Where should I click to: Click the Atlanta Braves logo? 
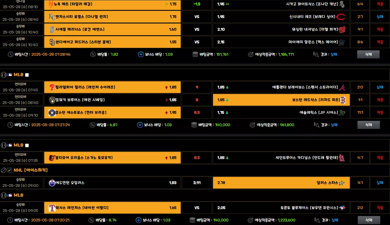click(x=342, y=87)
